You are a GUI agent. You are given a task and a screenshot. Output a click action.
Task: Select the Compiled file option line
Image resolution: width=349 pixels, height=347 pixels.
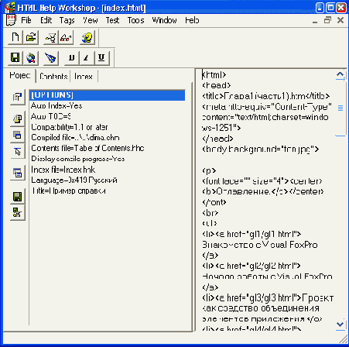[75, 137]
